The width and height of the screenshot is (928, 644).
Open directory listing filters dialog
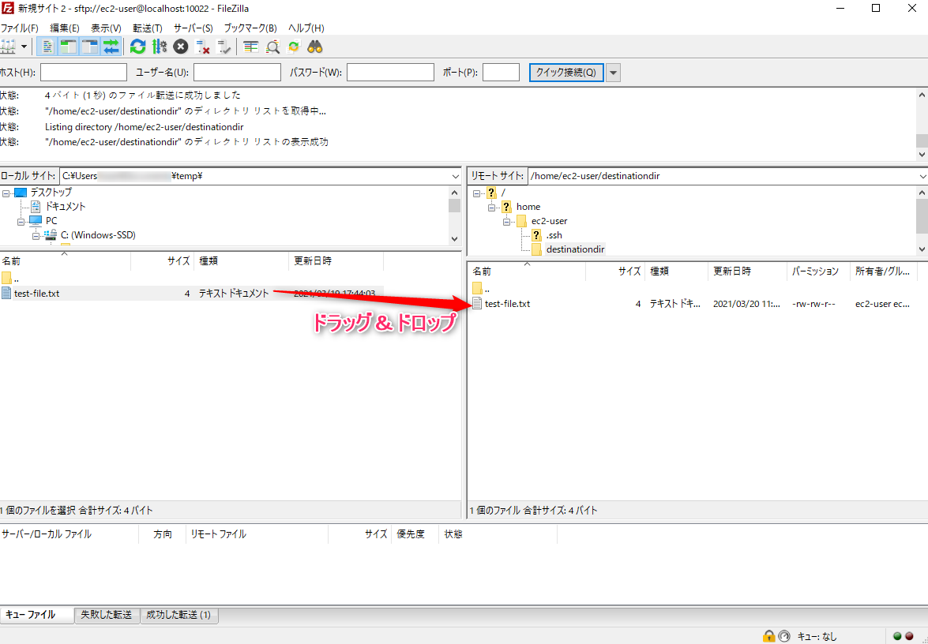[251, 47]
